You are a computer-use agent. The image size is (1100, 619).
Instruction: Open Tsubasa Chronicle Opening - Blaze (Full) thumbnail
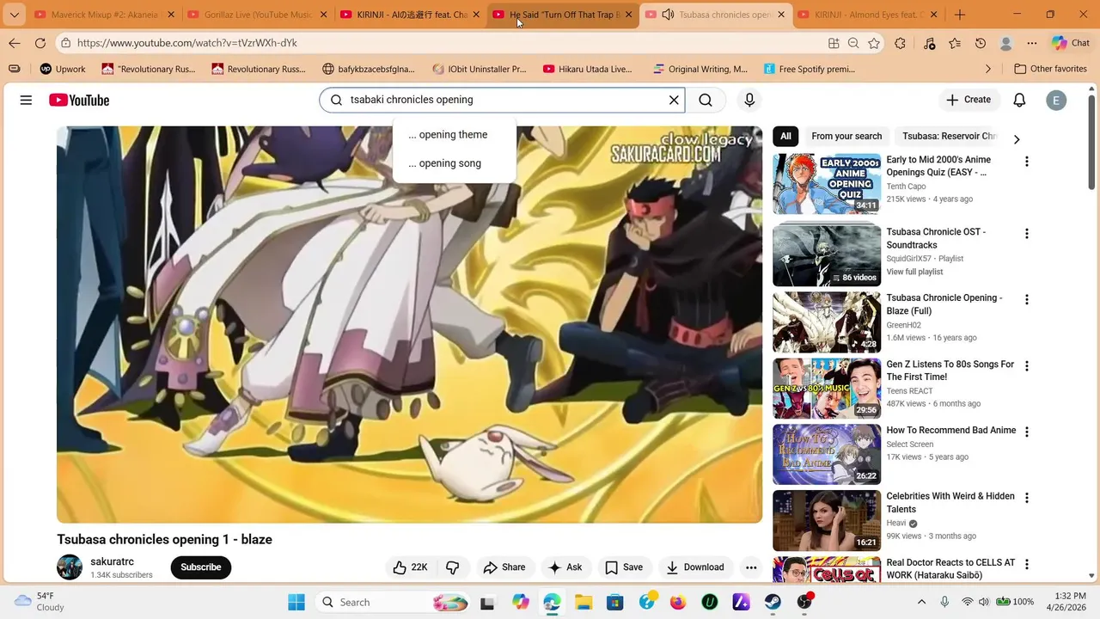click(x=827, y=322)
